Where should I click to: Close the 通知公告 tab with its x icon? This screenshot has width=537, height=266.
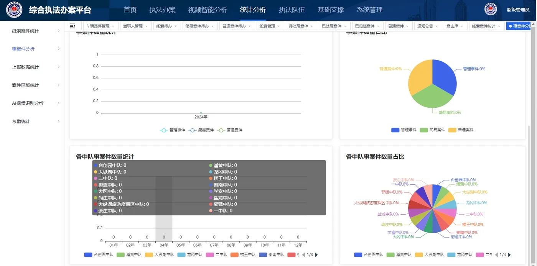point(436,26)
